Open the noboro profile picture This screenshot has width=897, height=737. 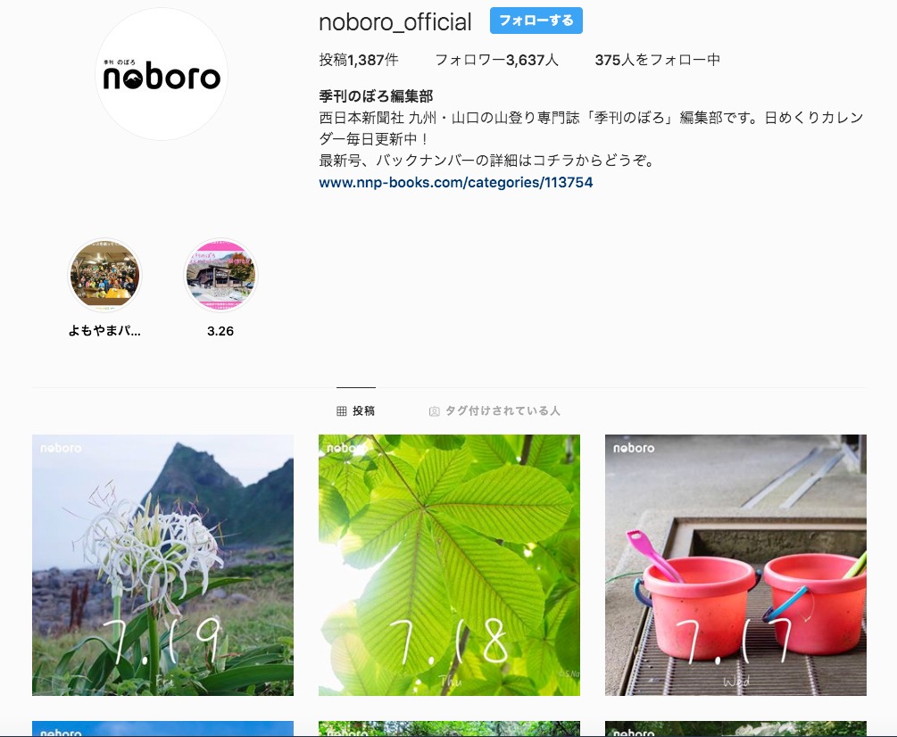pos(162,74)
